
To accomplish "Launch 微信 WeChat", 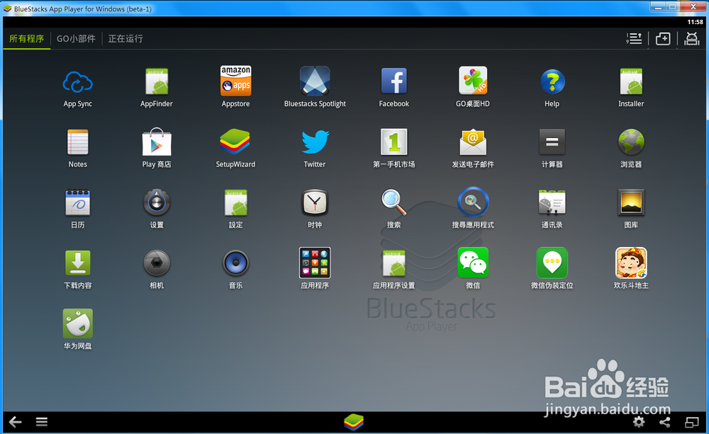I will 473,263.
